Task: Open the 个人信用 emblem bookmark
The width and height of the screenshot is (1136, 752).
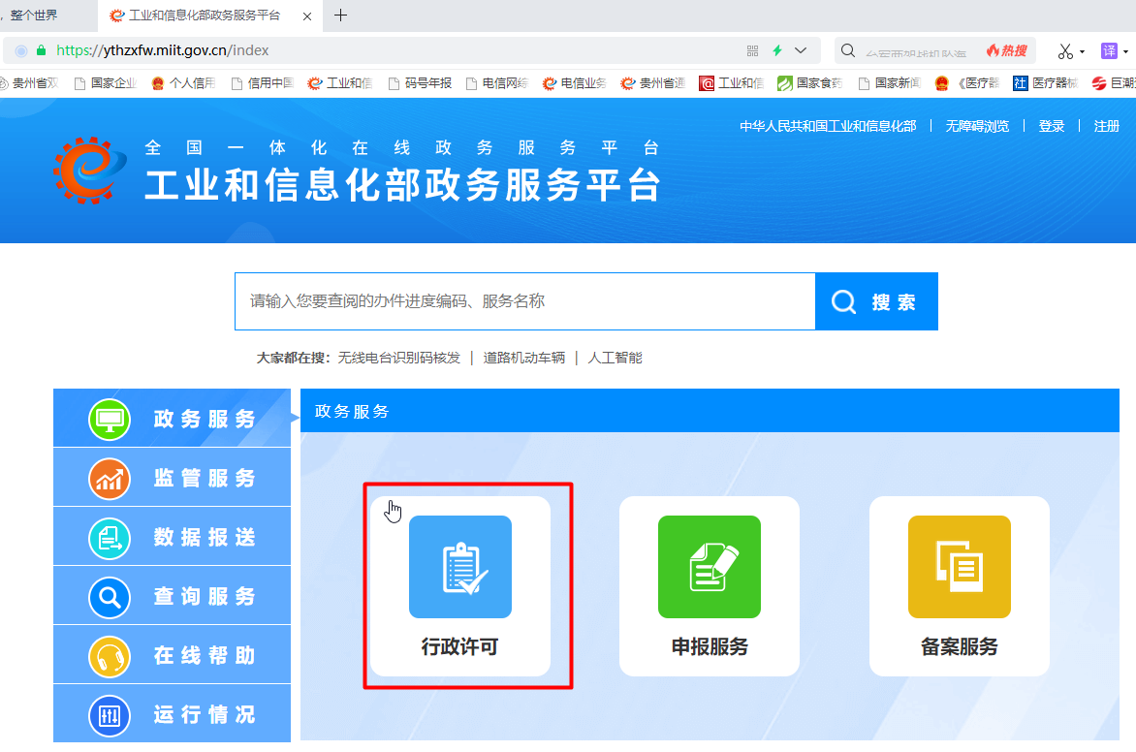Action: pyautogui.click(x=183, y=83)
